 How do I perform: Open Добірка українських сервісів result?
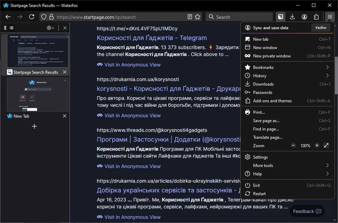[x=169, y=190]
